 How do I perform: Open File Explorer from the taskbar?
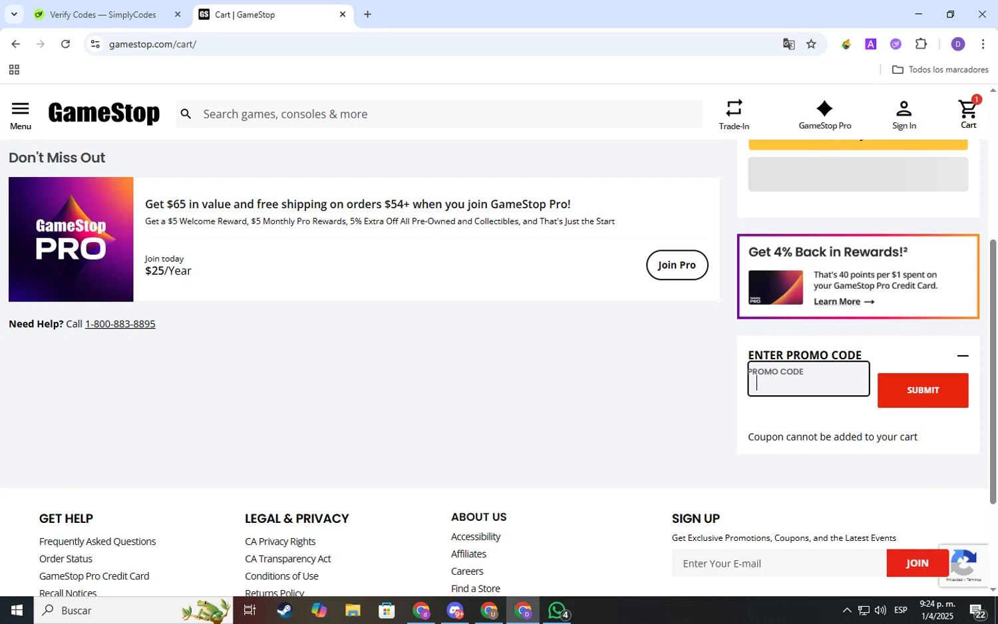pyautogui.click(x=353, y=610)
